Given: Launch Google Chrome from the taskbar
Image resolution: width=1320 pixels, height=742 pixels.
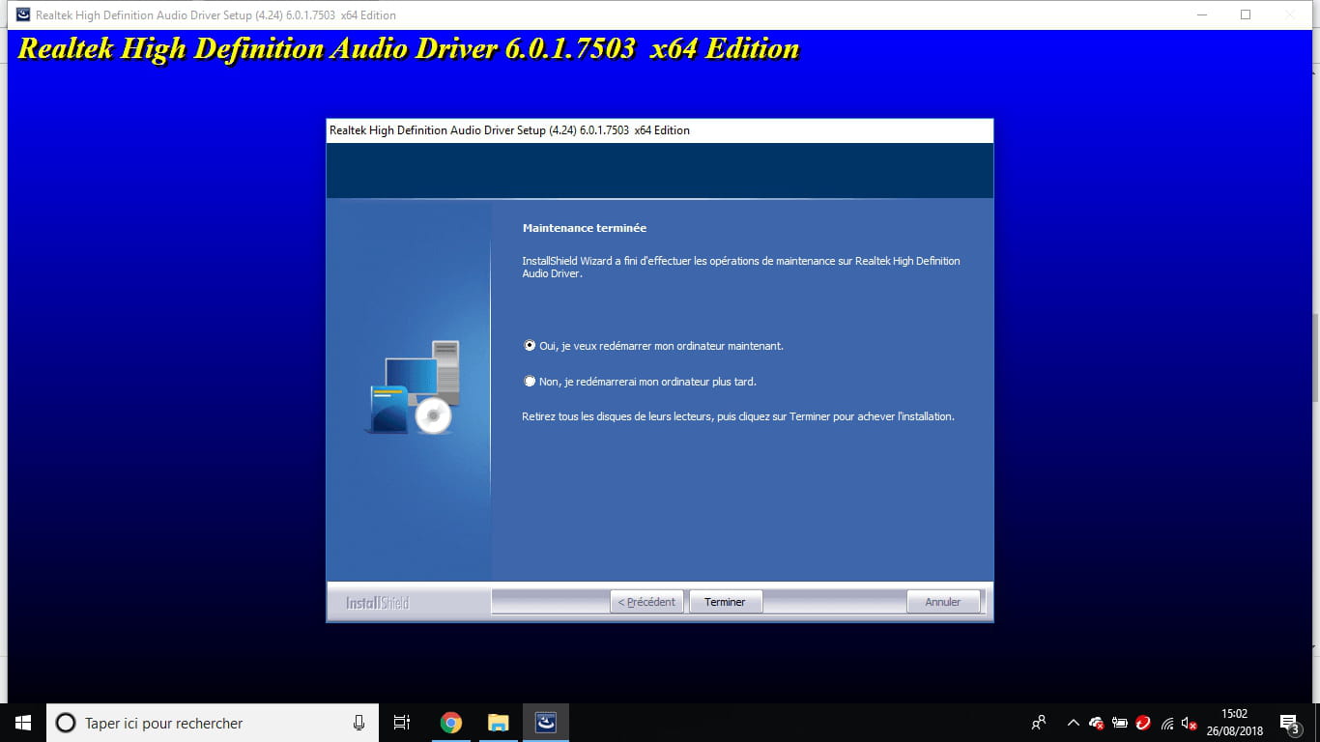Looking at the screenshot, I should (x=451, y=723).
